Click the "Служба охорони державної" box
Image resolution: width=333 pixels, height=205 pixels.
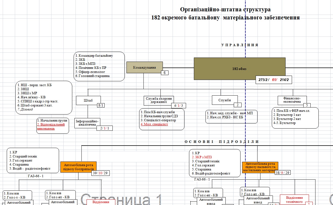(x=159, y=100)
